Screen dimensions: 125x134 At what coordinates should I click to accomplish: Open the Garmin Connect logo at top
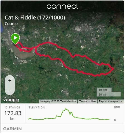(x=62, y=6)
